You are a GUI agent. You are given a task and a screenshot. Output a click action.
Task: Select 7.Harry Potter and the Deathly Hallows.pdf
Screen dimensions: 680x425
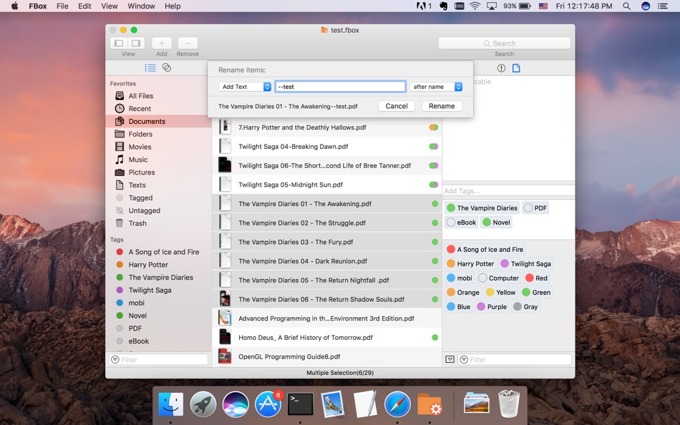(327, 127)
